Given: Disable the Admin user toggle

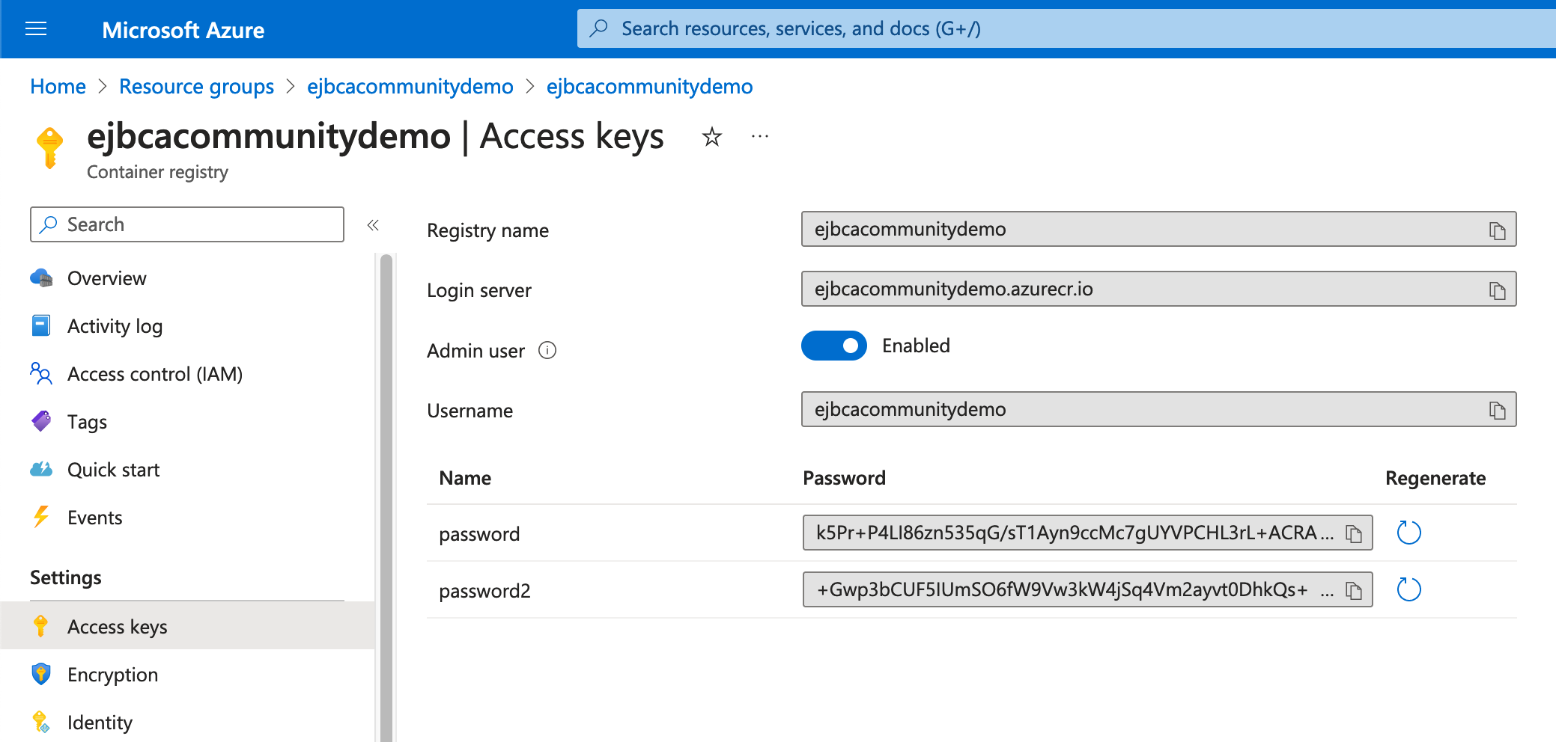Looking at the screenshot, I should click(x=833, y=346).
